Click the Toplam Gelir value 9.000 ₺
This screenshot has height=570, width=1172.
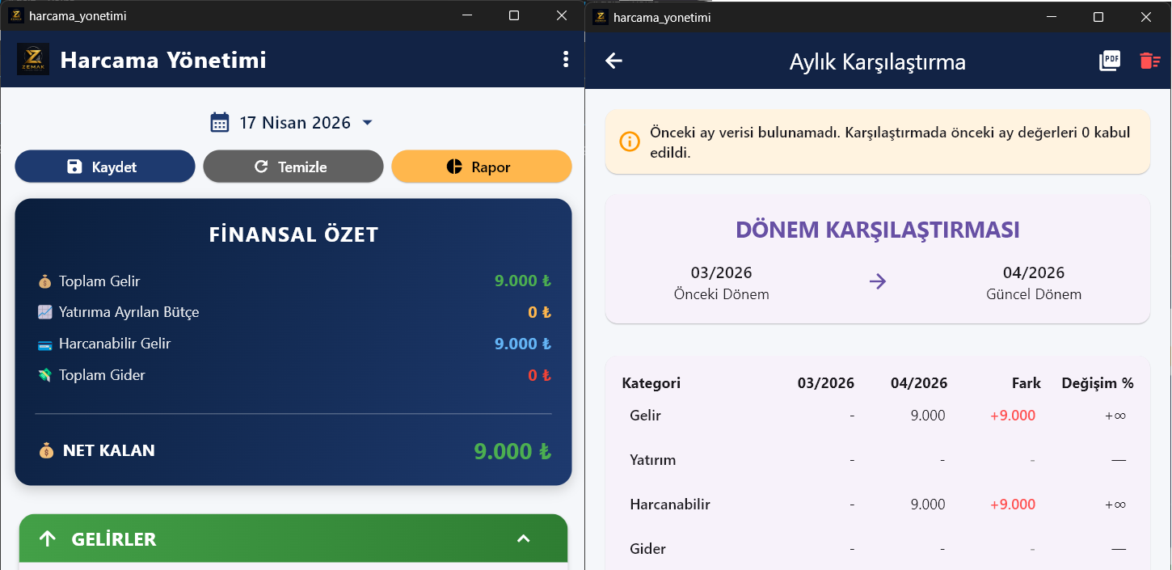pos(523,281)
